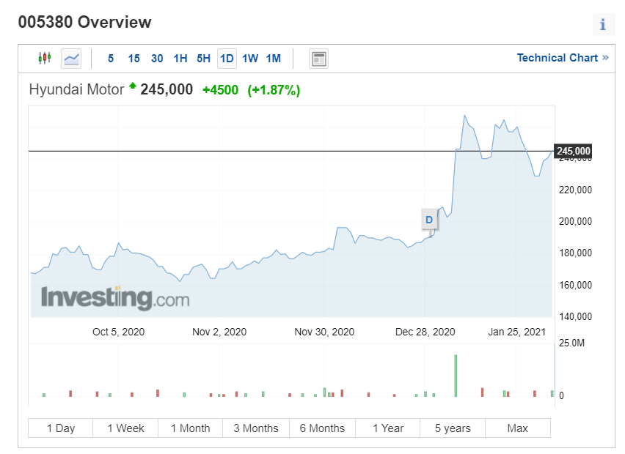
Task: Click the 180,000 axis label
Action: pos(575,253)
